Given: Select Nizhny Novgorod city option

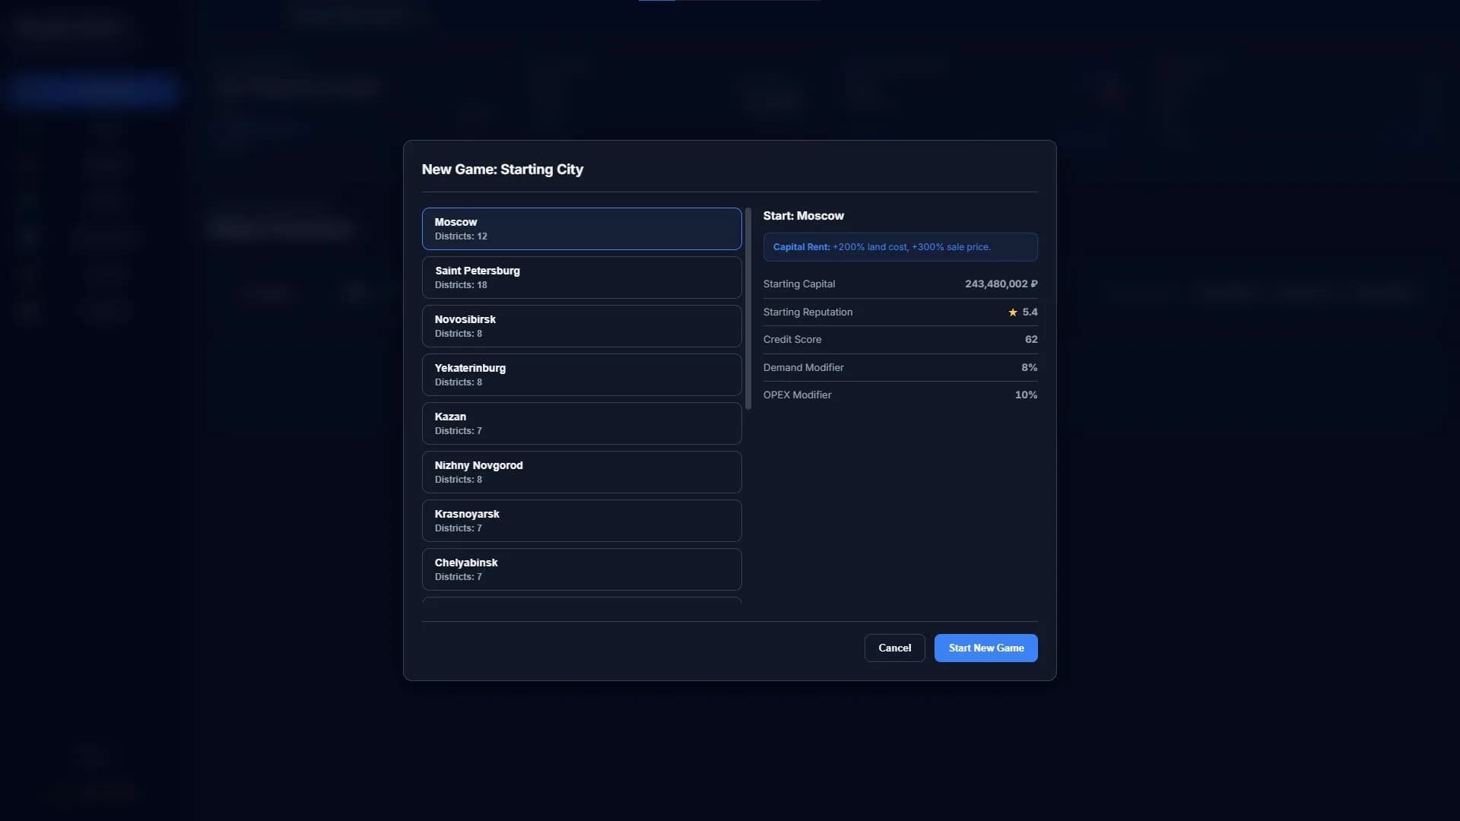Looking at the screenshot, I should 582,472.
